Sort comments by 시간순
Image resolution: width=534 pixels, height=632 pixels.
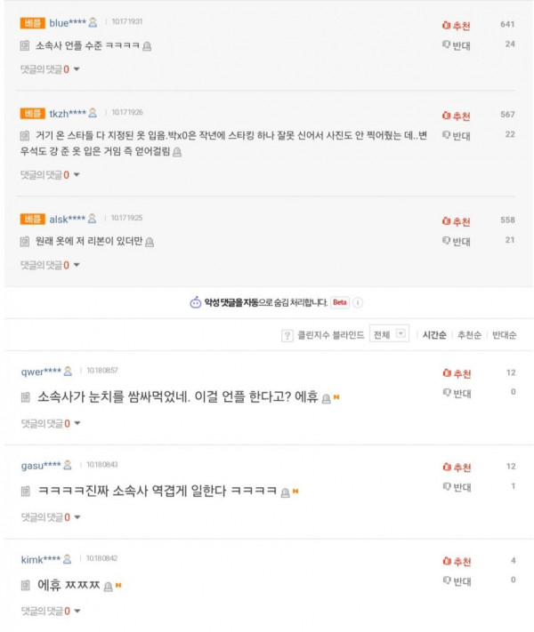coord(433,335)
